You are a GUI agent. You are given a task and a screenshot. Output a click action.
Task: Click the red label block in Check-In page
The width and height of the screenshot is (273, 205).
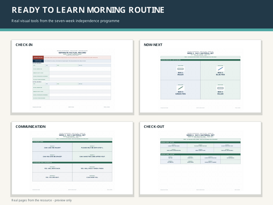point(38,57)
